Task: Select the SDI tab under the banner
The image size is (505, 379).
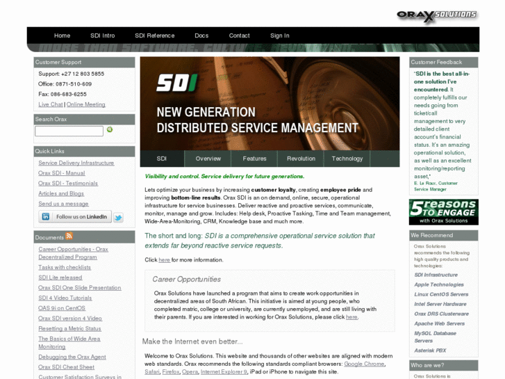Action: coord(162,159)
